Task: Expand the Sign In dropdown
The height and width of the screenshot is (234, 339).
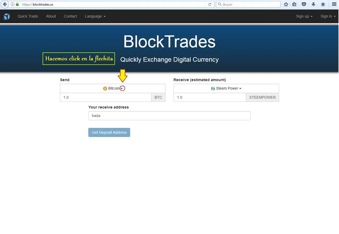Action: [x=328, y=16]
